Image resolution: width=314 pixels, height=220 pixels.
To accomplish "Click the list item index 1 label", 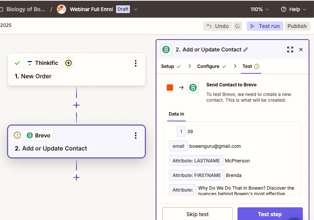I will 181,131.
